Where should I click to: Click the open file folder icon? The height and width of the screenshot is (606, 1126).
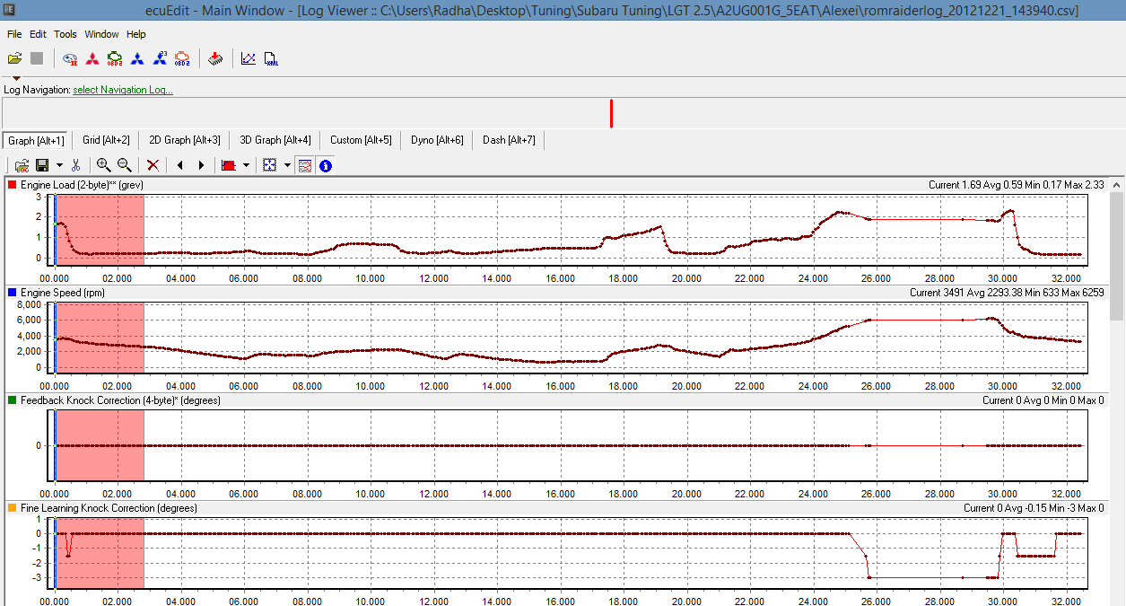pos(14,58)
